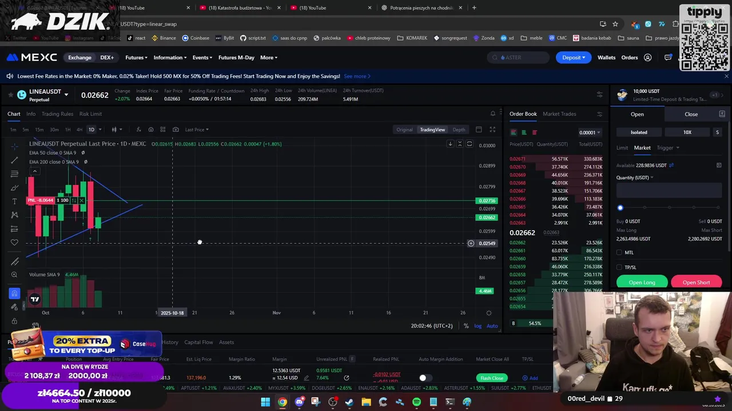732x411 pixels.
Task: Click the Deposit button
Action: [574, 58]
